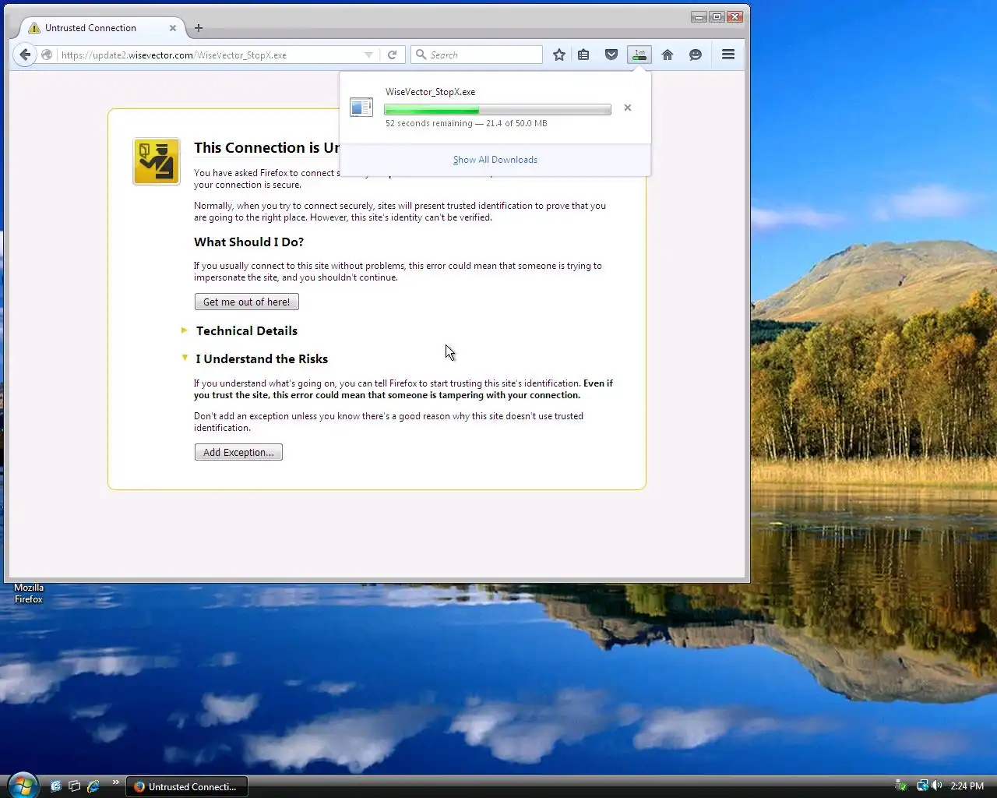The image size is (997, 798).
Task: Open the Windows Start orb
Action: click(23, 785)
